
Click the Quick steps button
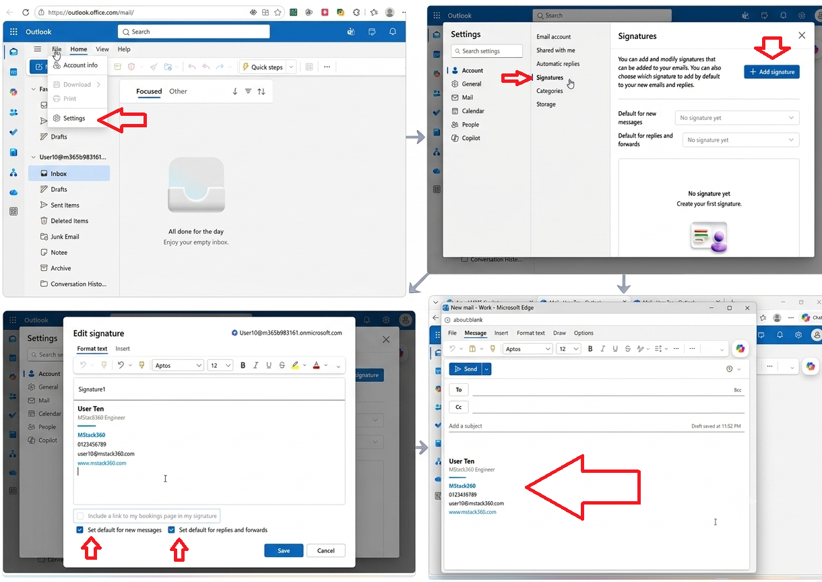point(262,67)
